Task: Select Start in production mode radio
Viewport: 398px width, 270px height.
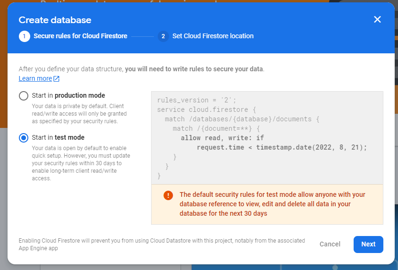Action: [x=24, y=96]
